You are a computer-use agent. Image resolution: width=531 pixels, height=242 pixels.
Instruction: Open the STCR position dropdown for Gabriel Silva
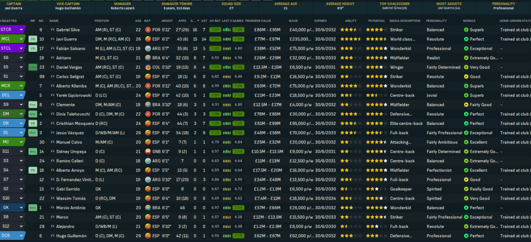tap(21, 30)
